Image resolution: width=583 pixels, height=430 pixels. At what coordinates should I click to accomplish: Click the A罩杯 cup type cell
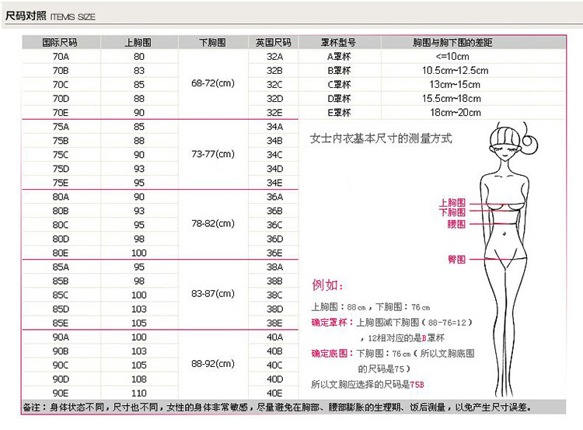coord(339,57)
